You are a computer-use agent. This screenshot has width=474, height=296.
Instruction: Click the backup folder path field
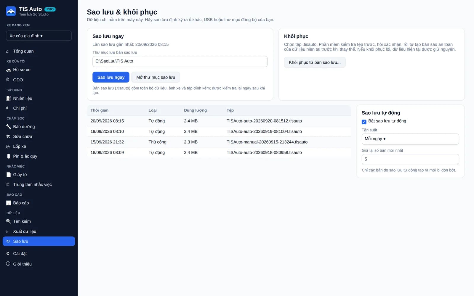pos(180,61)
